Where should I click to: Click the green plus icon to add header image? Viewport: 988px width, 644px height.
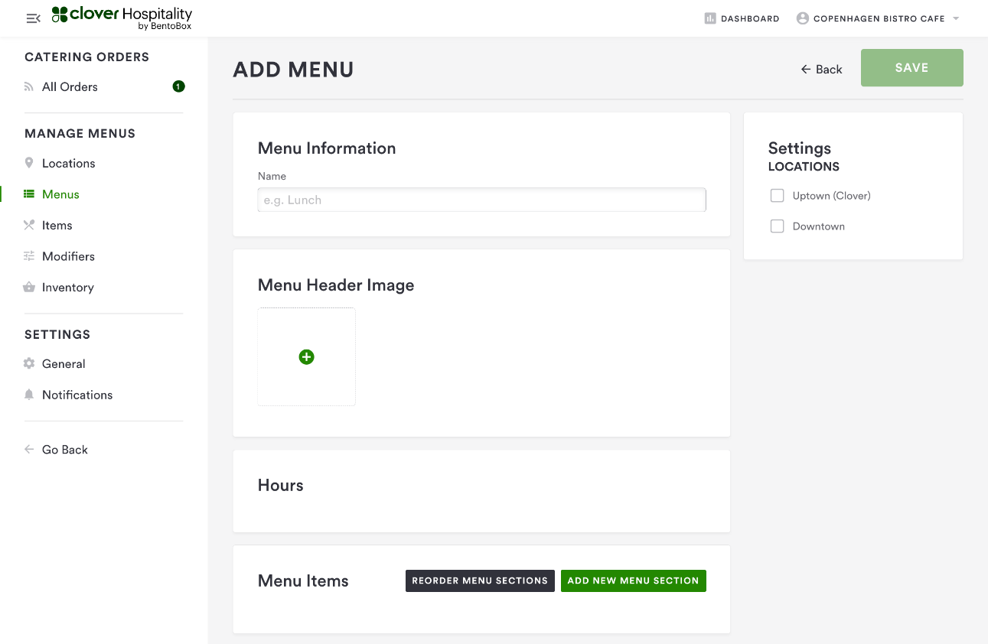(306, 357)
